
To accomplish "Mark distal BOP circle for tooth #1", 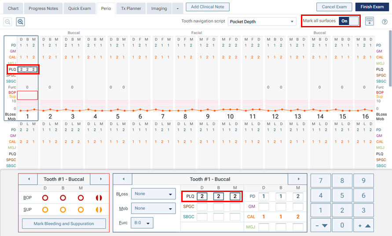I will tap(45, 198).
